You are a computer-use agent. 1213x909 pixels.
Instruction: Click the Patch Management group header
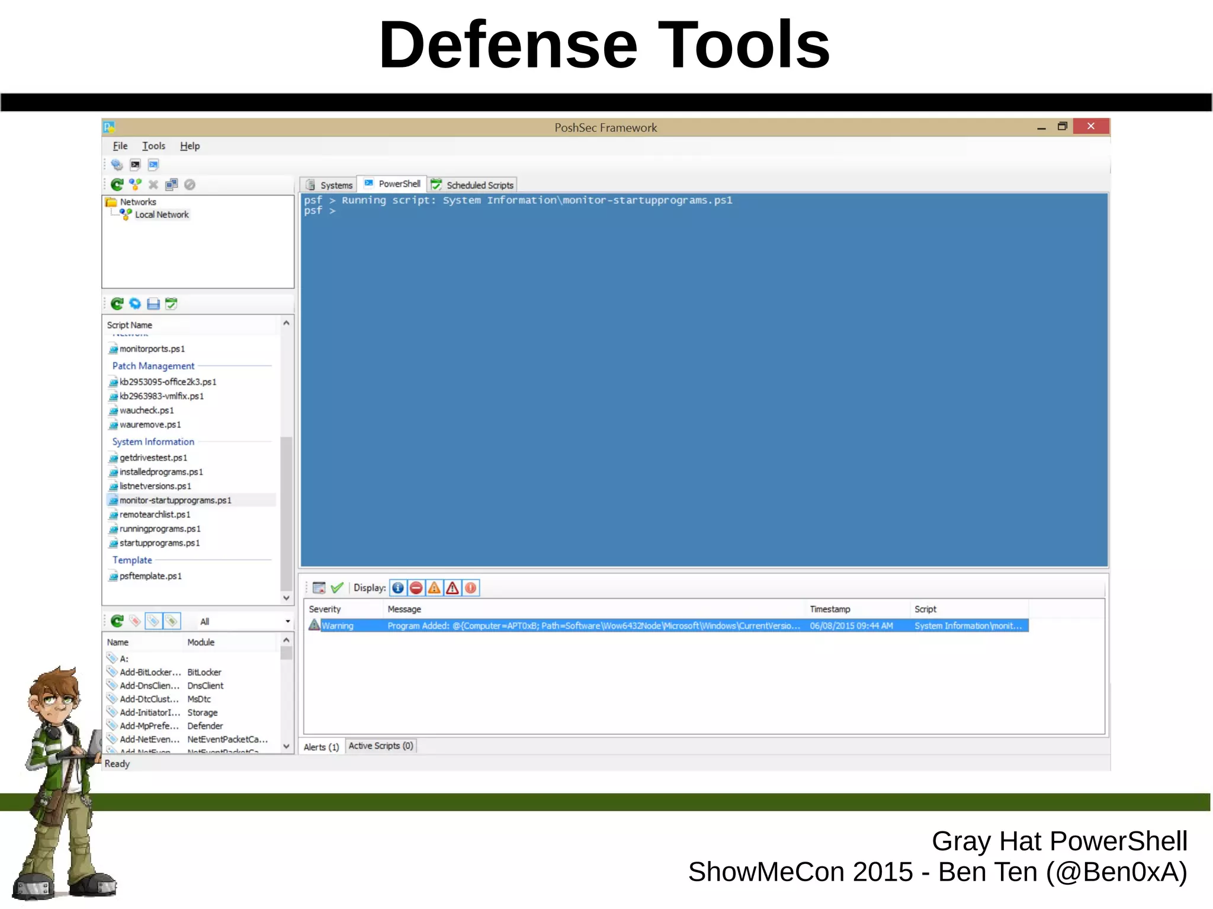(x=153, y=366)
